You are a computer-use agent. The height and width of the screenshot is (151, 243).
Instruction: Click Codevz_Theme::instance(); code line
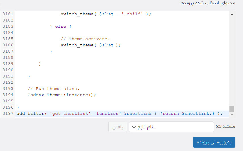[x=62, y=95]
